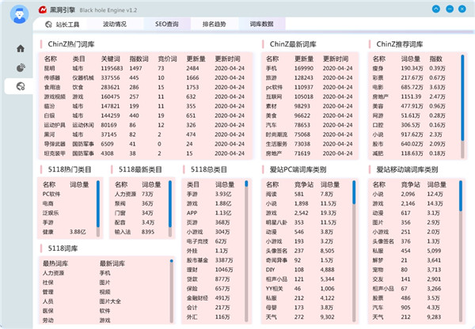
Task: Click the Black hole Engine logo icon
Action: [x=17, y=9]
